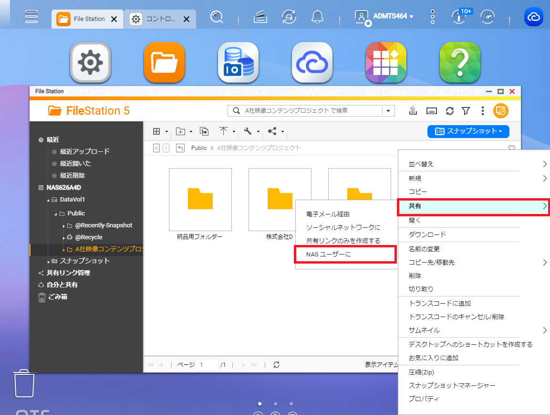Screen dimensions: 550x415
Task: Open 共有リンク管理 in the sidebar
Action: coord(68,273)
